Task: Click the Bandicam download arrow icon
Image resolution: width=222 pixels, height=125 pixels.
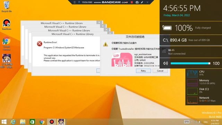Action: (79, 2)
